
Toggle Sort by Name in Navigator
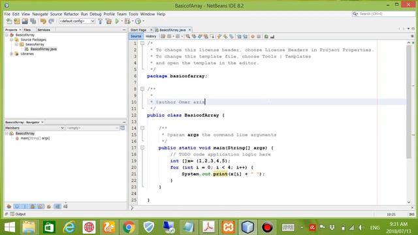(57, 206)
